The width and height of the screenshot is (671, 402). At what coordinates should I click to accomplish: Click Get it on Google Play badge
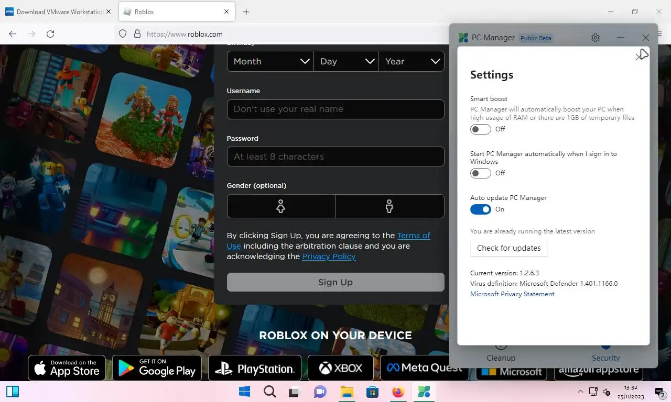[157, 368]
